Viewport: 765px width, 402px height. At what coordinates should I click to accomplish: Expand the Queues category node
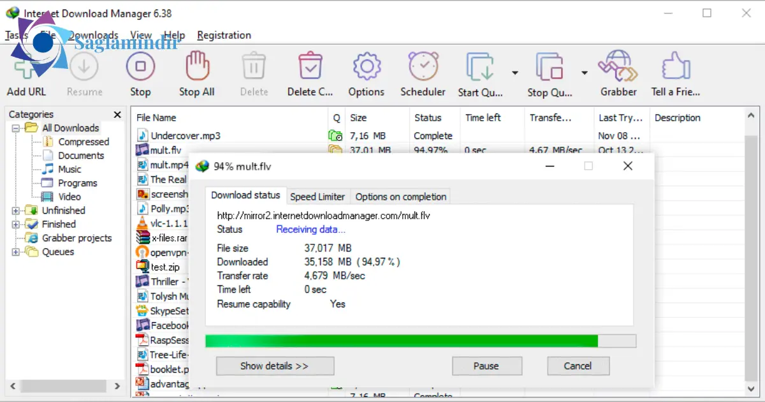[x=15, y=252]
